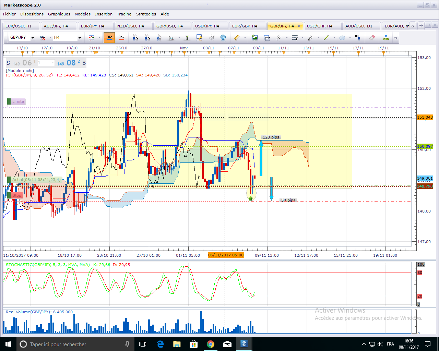The width and height of the screenshot is (439, 351).
Task: Expand the vertical zoom options arrow
Action: click(179, 38)
